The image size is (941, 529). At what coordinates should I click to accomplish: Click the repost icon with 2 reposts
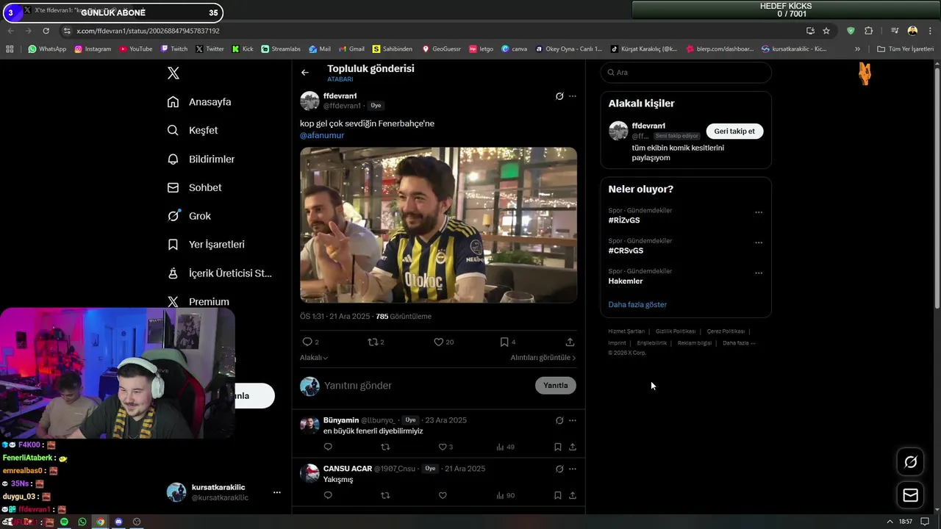pyautogui.click(x=373, y=342)
